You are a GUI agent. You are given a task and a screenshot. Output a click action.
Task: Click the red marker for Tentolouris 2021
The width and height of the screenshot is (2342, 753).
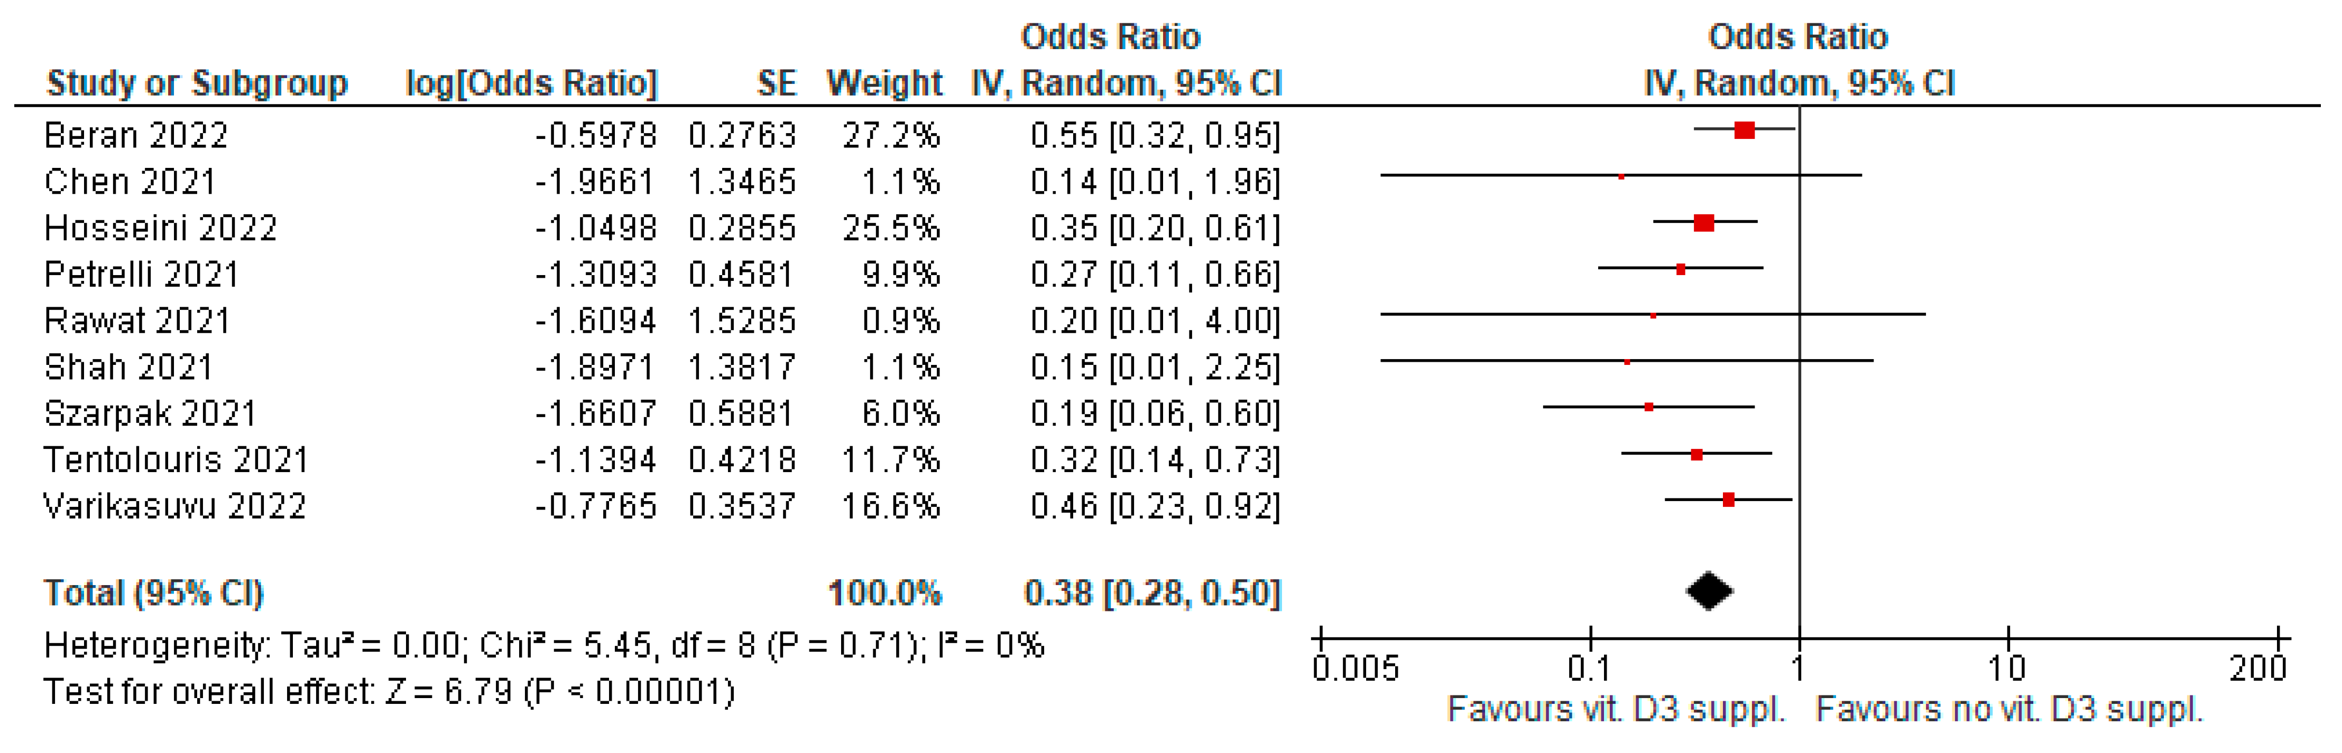click(x=1696, y=454)
